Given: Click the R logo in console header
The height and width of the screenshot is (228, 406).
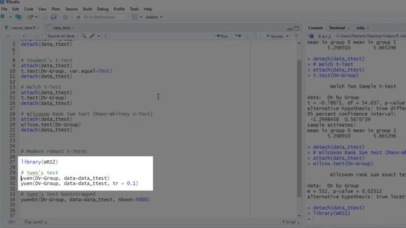Looking at the screenshot, I should [311, 36].
